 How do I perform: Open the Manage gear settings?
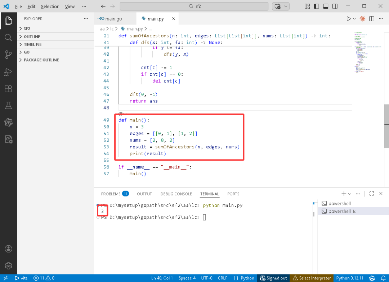(8, 266)
